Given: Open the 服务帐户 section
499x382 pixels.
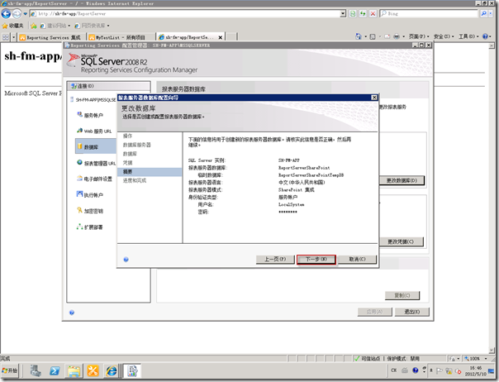Looking at the screenshot, I should pyautogui.click(x=90, y=115).
